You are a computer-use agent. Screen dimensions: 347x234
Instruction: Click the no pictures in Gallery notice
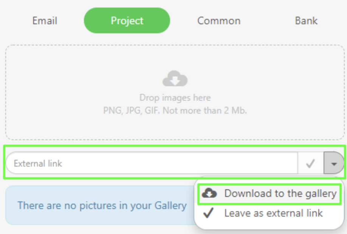(x=100, y=206)
